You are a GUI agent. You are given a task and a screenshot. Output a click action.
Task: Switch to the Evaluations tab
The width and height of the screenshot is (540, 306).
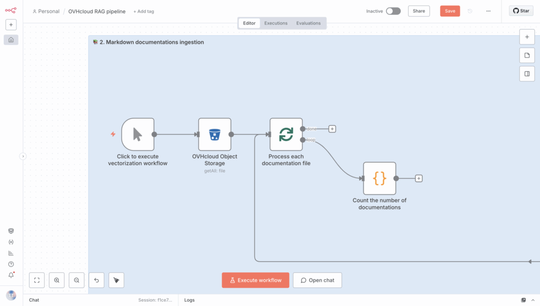pos(308,23)
